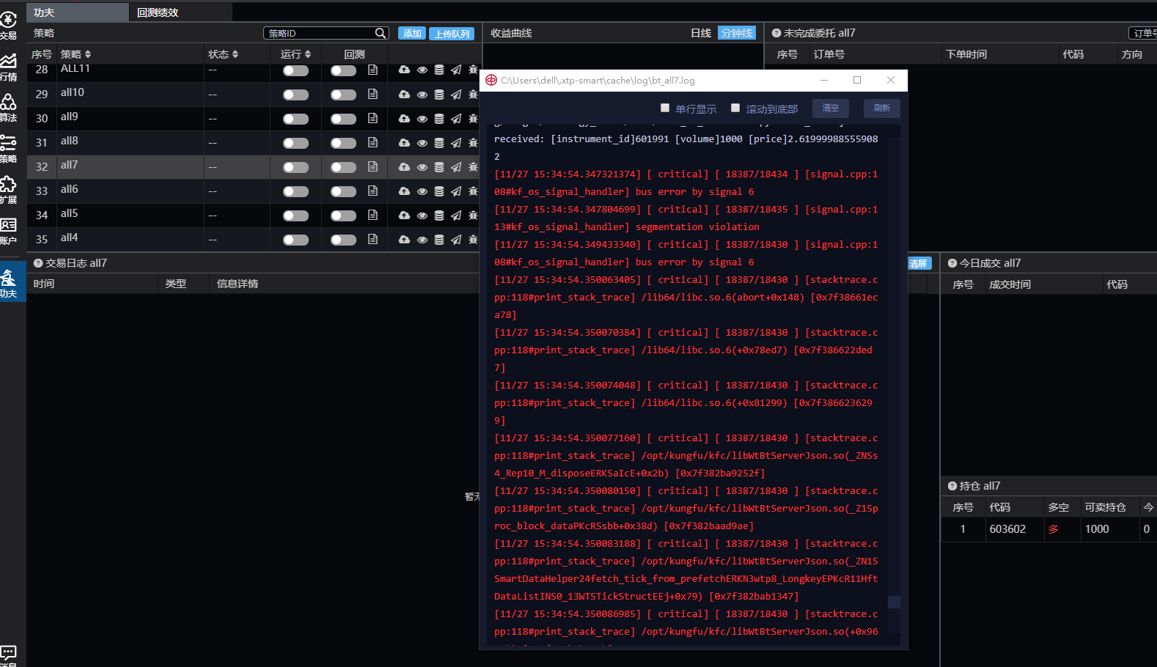The image size is (1157, 667).
Task: Click the help icon beside 交易日志 all7
Action: 38,263
